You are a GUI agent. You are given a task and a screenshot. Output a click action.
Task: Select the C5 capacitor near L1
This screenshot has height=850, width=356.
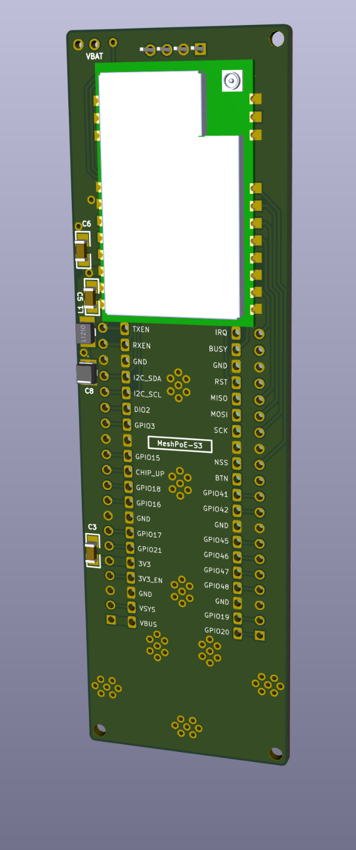tap(91, 297)
